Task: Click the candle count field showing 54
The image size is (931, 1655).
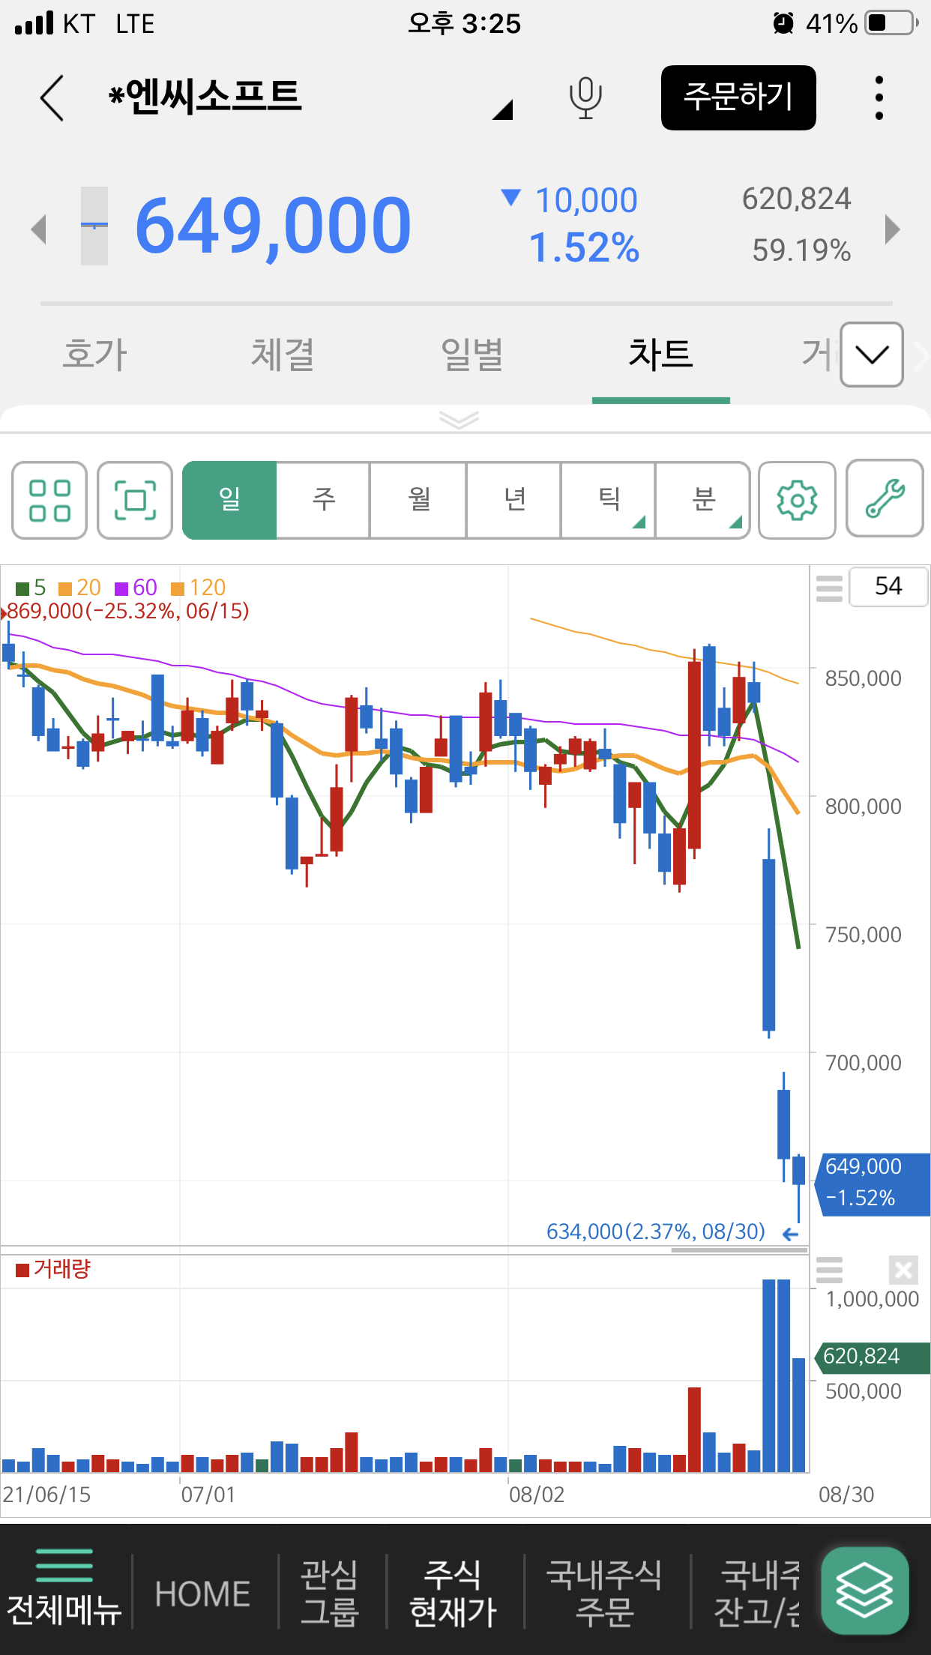Action: click(888, 586)
